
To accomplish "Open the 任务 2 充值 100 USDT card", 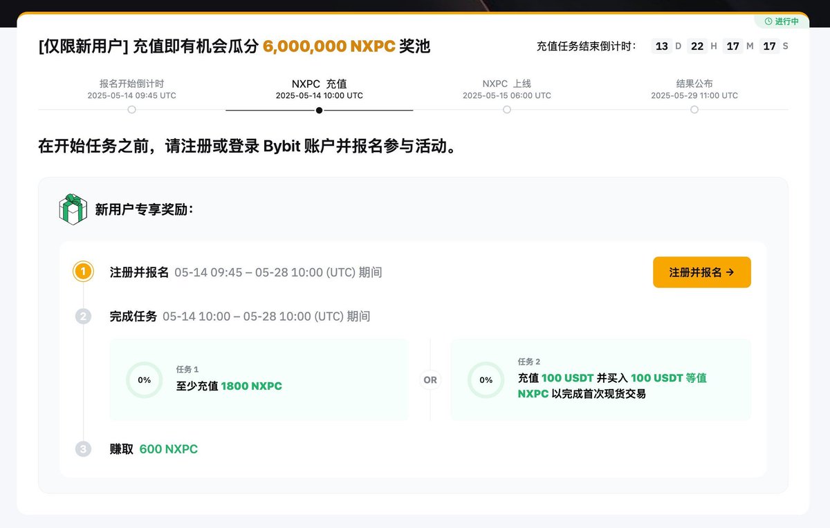I will (600, 379).
